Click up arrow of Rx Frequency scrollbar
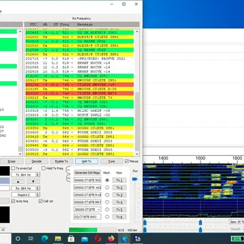The height and width of the screenshot is (244, 244). coord(137,31)
